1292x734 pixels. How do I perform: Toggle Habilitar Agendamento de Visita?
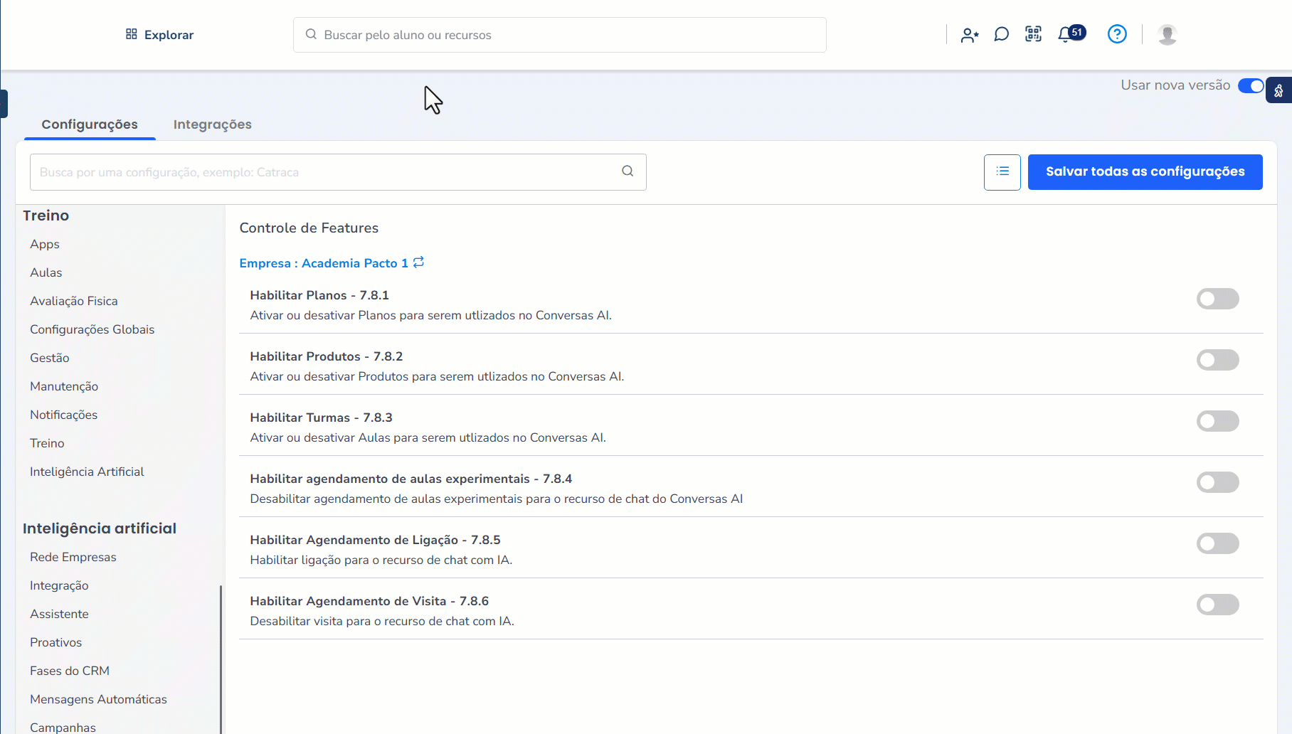pos(1217,605)
